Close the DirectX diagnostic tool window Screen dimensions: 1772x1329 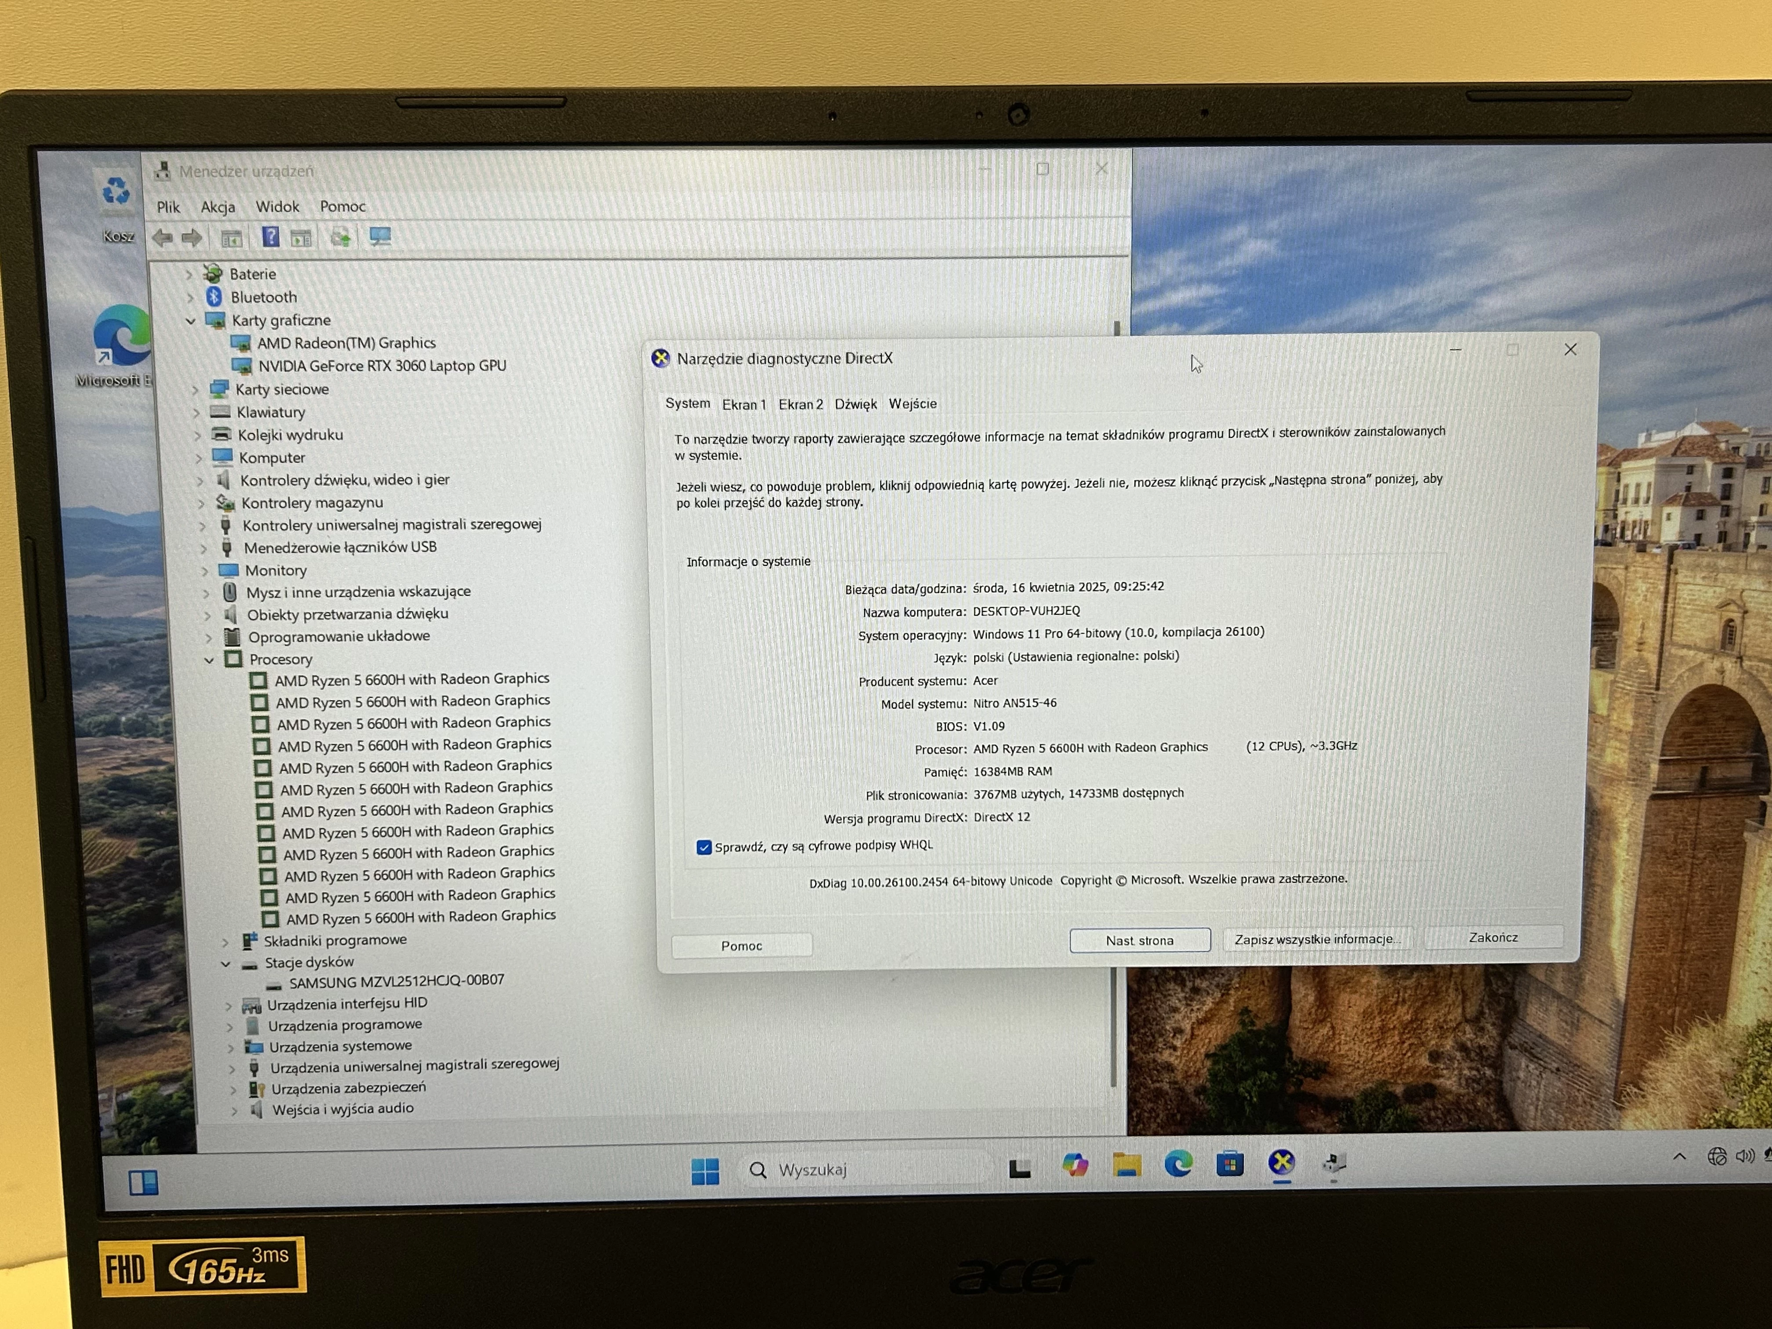click(x=1570, y=349)
